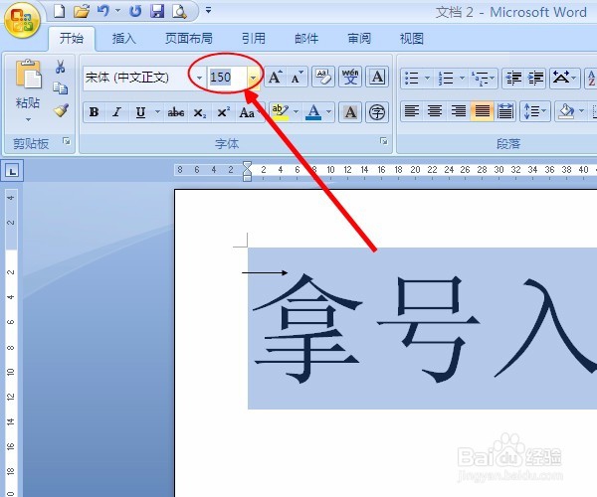
Task: Toggle superscript formatting
Action: [223, 112]
